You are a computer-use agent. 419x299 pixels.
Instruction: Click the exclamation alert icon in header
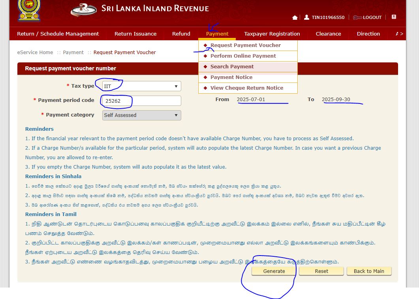click(394, 17)
